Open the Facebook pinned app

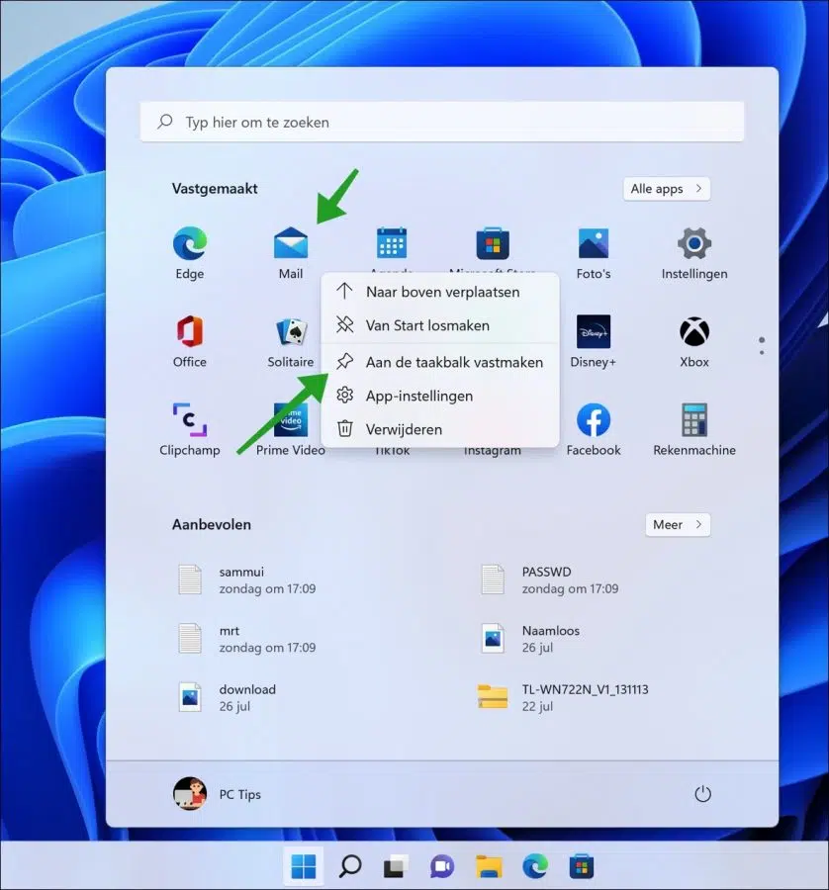(x=594, y=430)
